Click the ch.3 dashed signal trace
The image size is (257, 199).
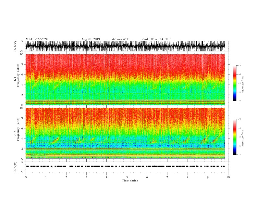pyautogui.click(x=125, y=166)
